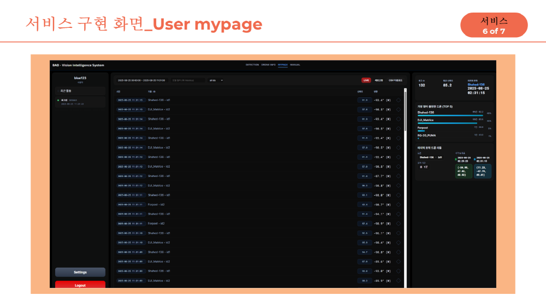This screenshot has width=546, height=307.
Task: Toggle the red LIVE mode button
Action: 366,80
